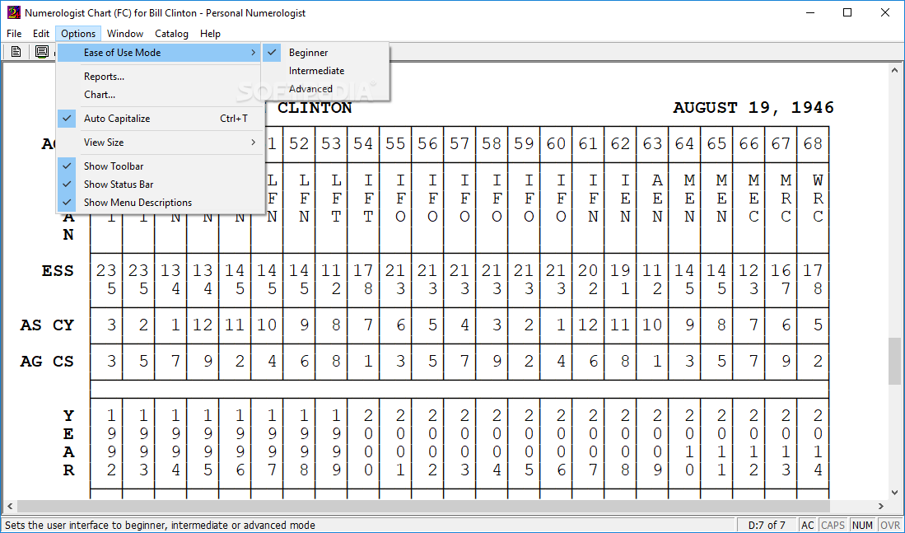Maximize the Personal Numerologist window

[847, 12]
